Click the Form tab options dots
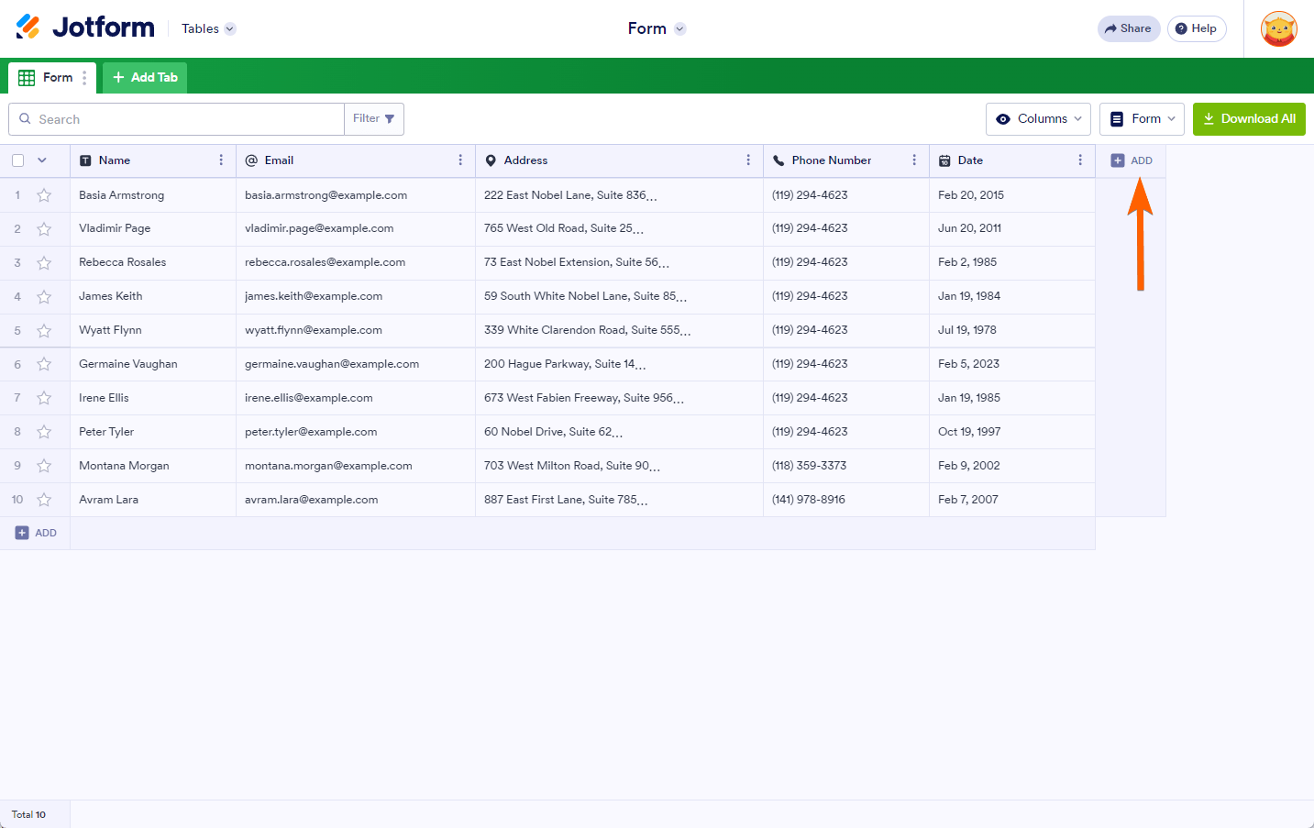1314x828 pixels. coord(84,78)
